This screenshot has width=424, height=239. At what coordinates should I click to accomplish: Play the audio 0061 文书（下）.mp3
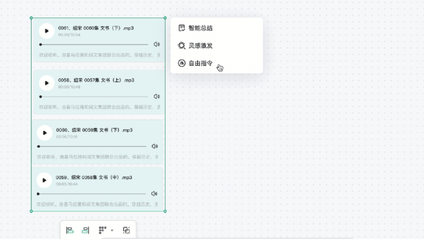click(47, 31)
